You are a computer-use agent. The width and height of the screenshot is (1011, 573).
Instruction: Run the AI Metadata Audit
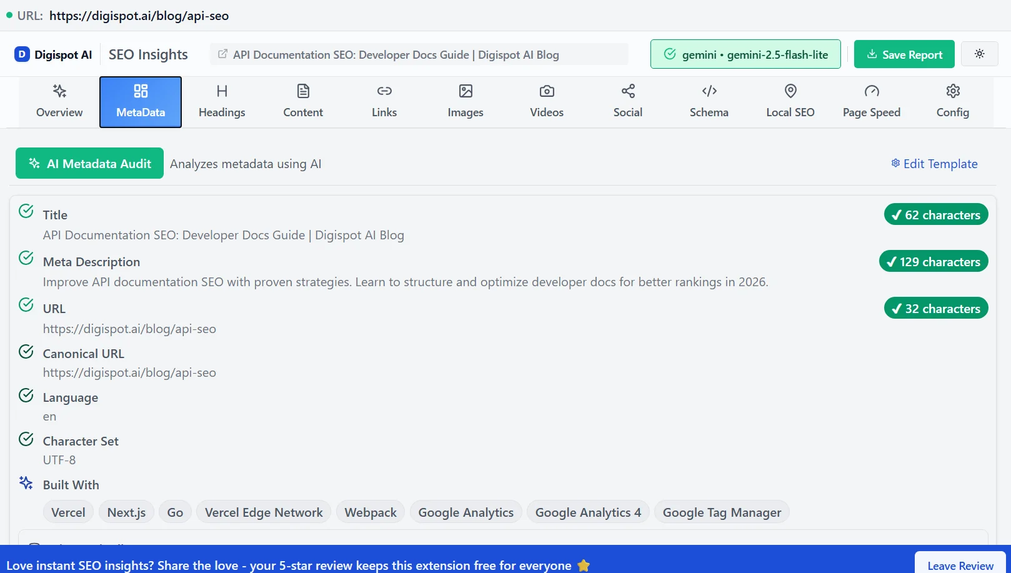pyautogui.click(x=89, y=163)
